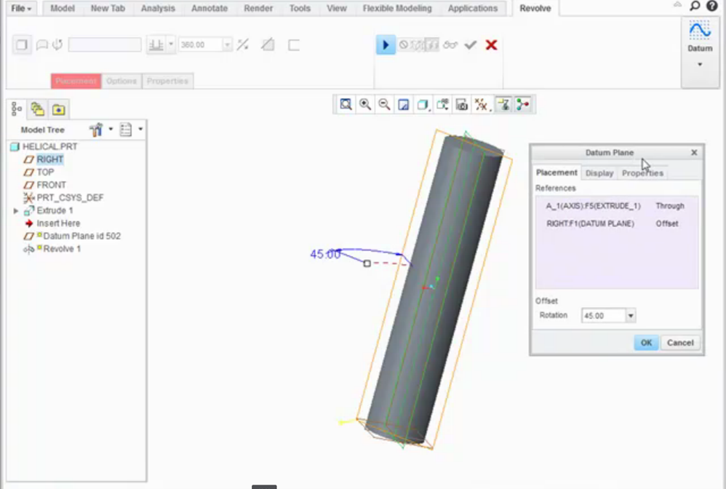The image size is (726, 489).
Task: Minimize the ribbon with the caret icon
Action: point(677,4)
